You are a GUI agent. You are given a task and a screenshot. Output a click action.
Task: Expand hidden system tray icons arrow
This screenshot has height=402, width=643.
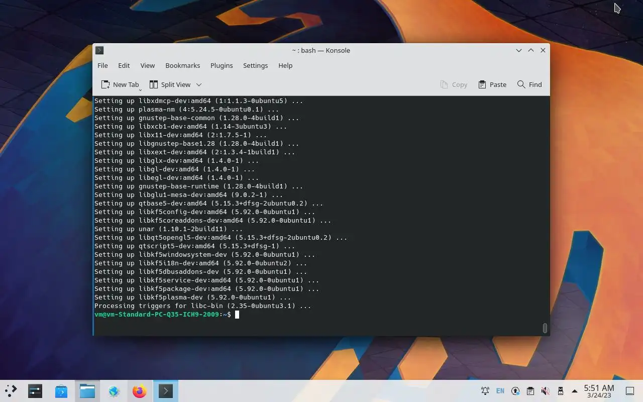pos(575,391)
